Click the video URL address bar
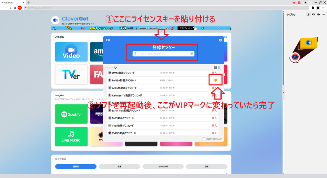Viewport: 327px width, 178px height. pyautogui.click(x=166, y=8)
